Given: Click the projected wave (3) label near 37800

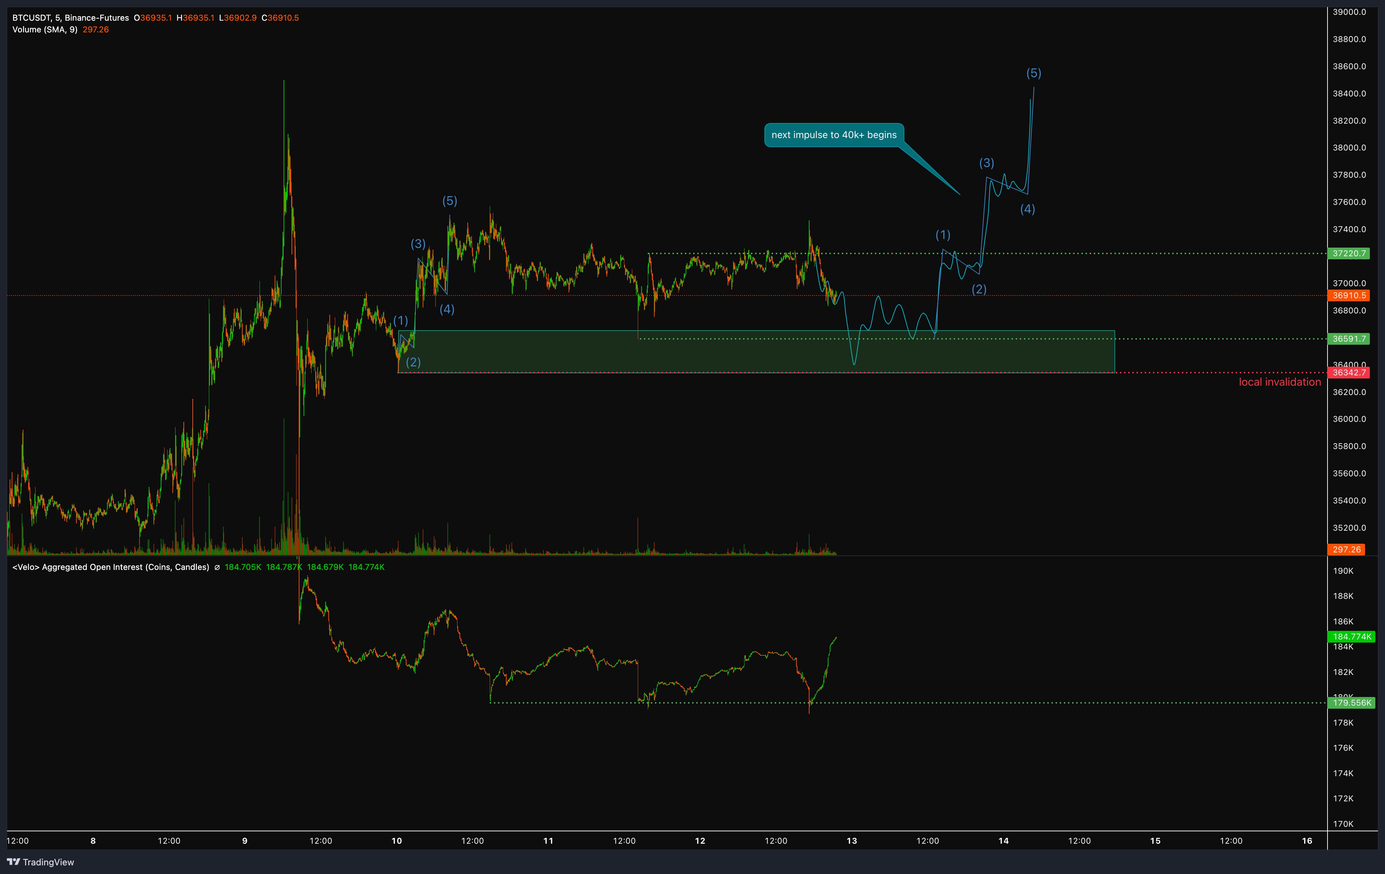Looking at the screenshot, I should point(986,163).
